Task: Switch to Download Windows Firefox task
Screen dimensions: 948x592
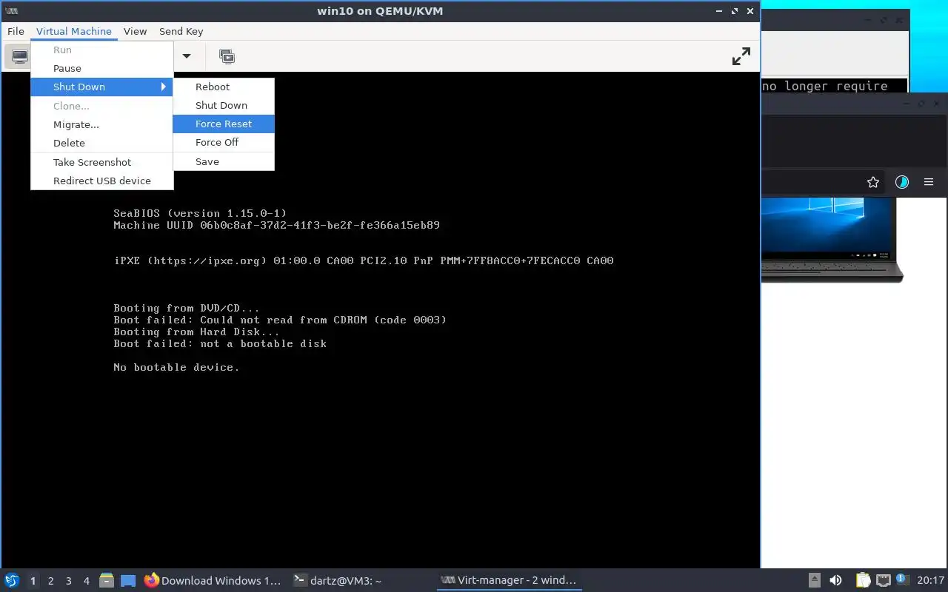Action: coord(213,581)
